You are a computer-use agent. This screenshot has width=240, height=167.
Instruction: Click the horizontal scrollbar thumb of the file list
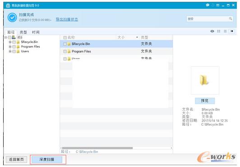tap(97, 148)
